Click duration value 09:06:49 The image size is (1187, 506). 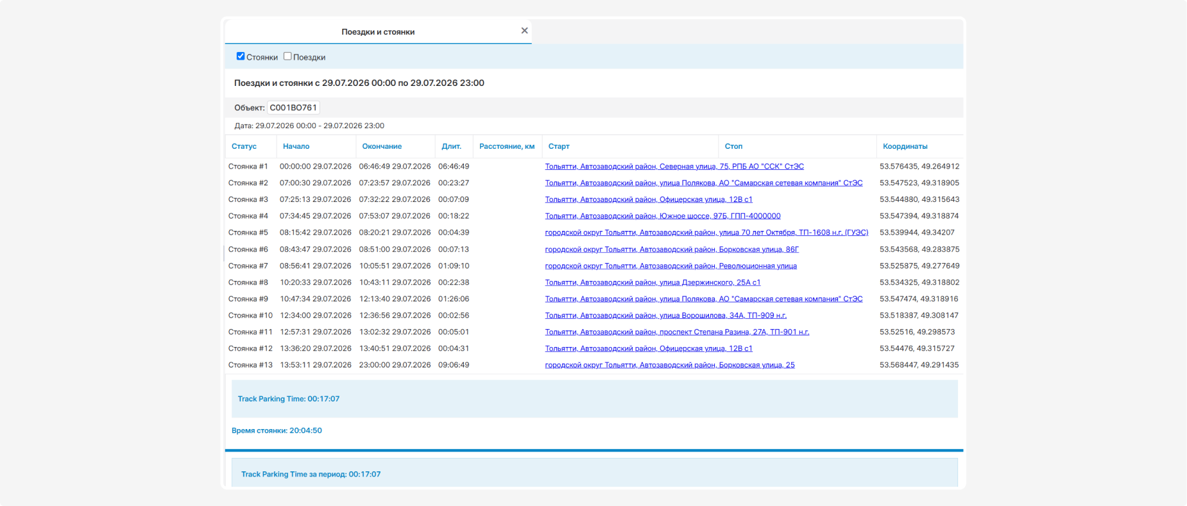pos(454,366)
